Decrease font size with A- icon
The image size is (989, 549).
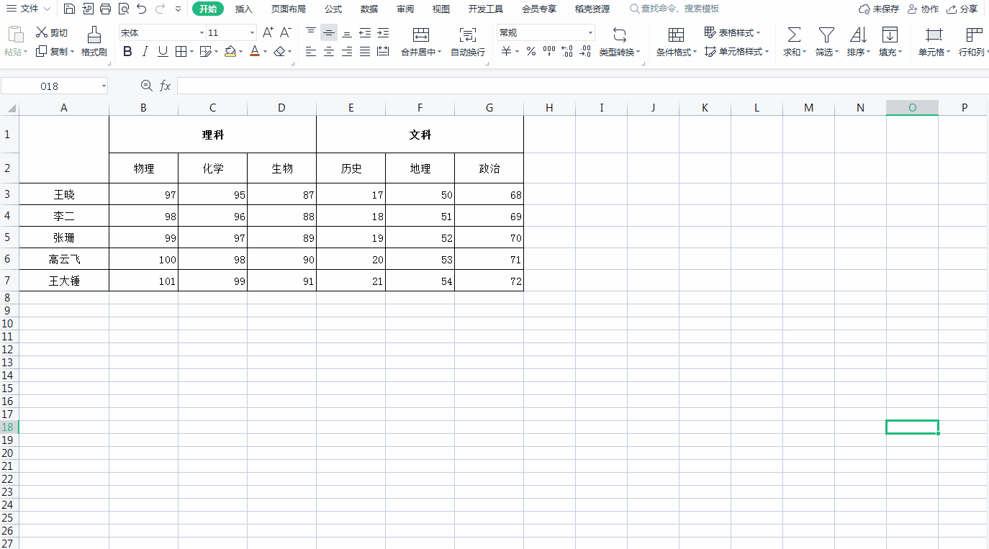[285, 32]
